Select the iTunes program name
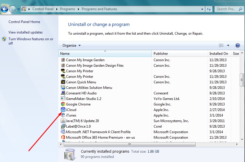Screen dimensions: 245x162 pos(71,115)
